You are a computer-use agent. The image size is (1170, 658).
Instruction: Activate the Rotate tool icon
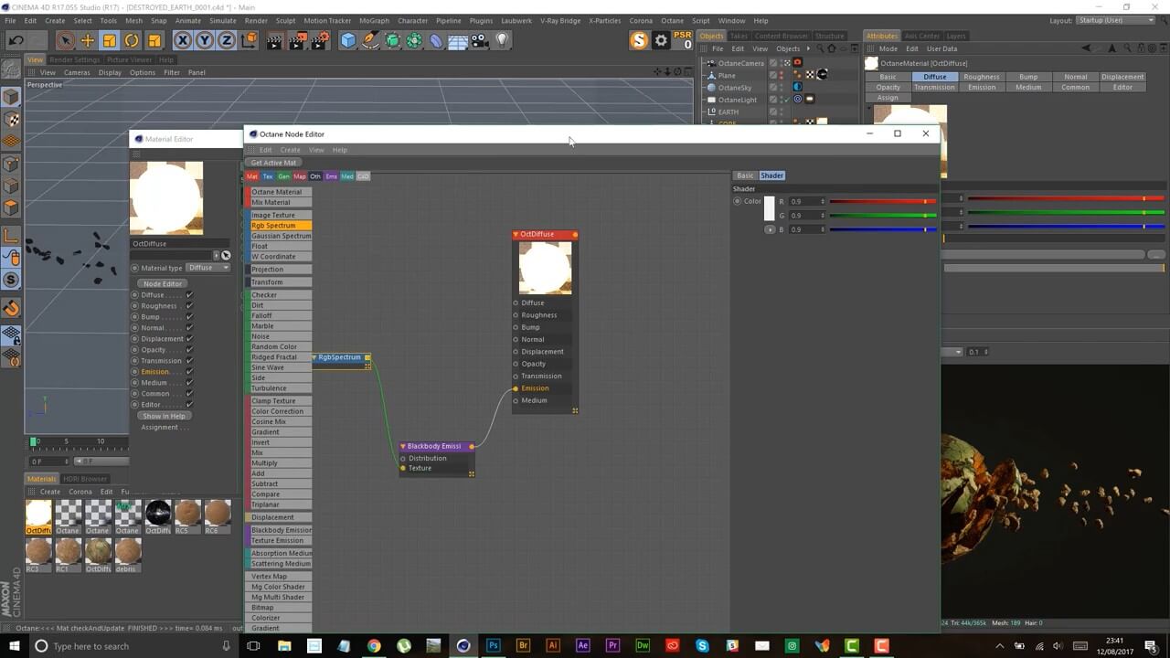click(x=132, y=40)
